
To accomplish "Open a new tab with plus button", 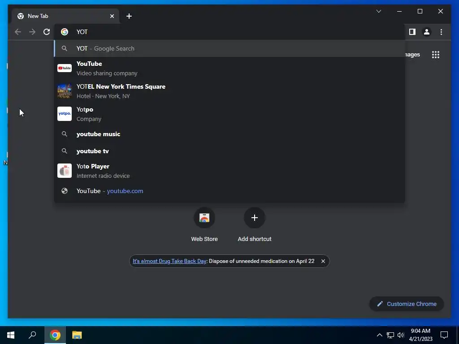I will point(129,16).
